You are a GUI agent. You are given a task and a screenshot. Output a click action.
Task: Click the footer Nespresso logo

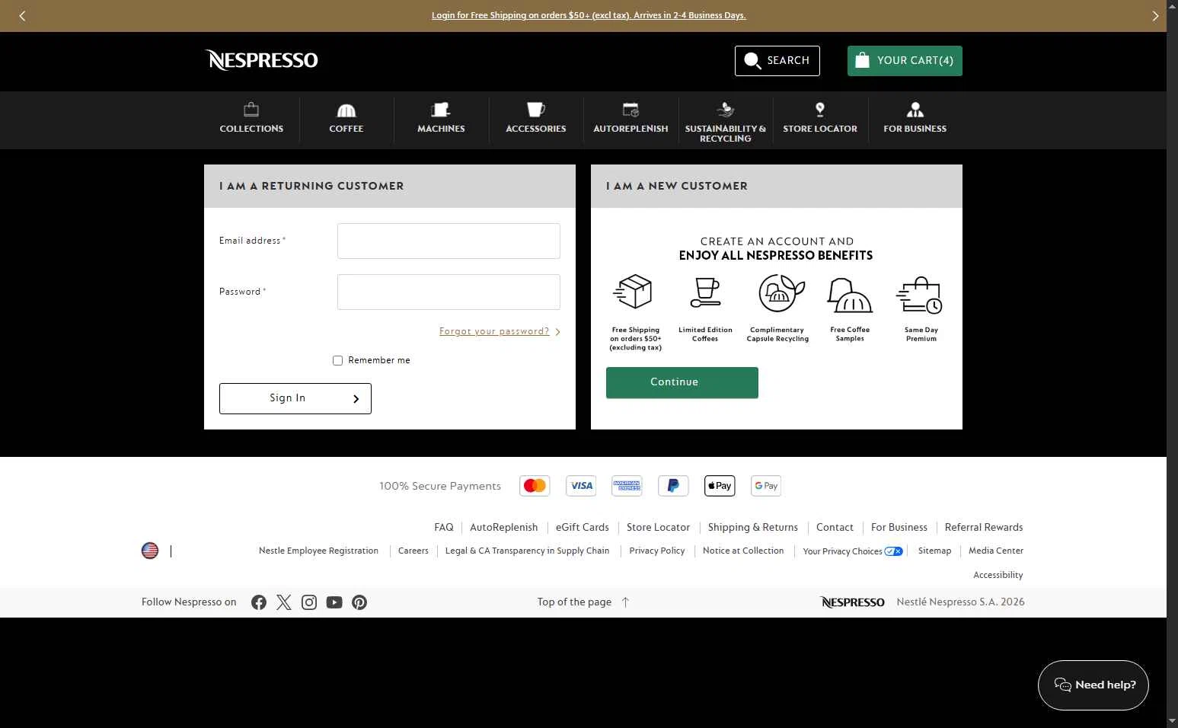point(852,602)
